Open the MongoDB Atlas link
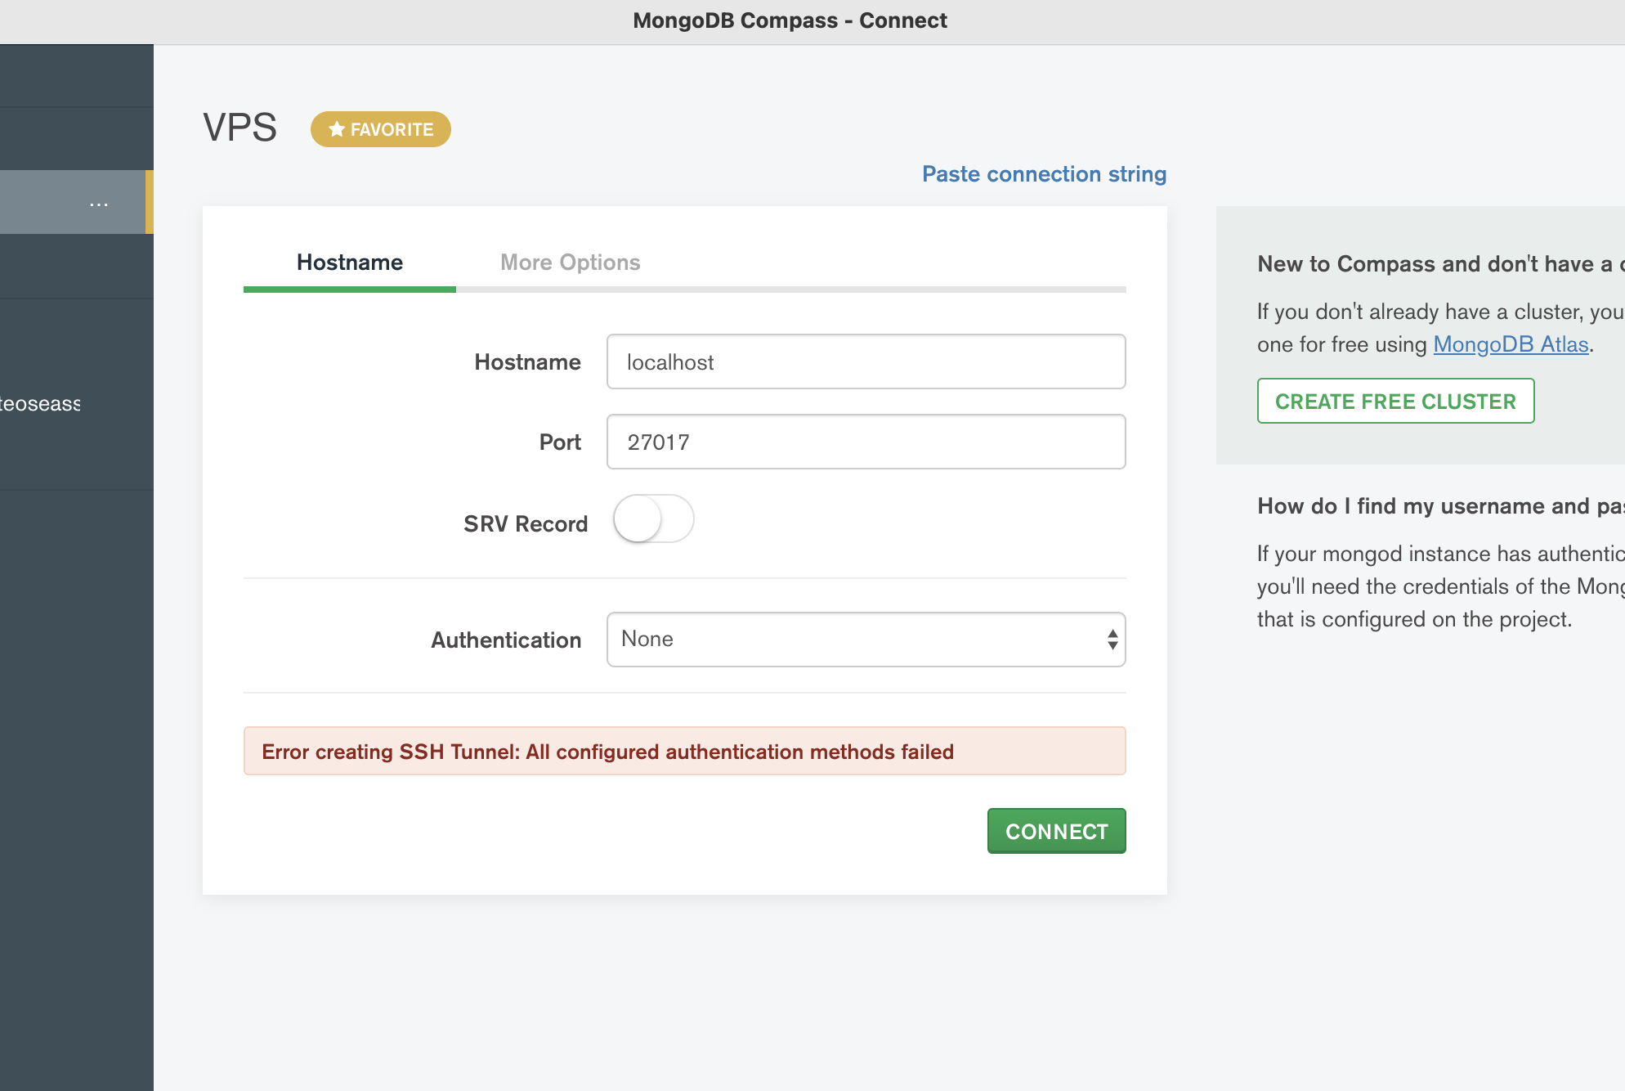Image resolution: width=1625 pixels, height=1091 pixels. click(x=1511, y=344)
